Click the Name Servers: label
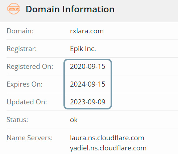This screenshot has height=154, width=178. point(30,138)
